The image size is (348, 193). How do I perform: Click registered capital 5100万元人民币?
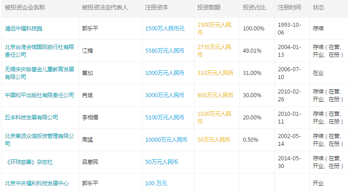tap(164, 117)
